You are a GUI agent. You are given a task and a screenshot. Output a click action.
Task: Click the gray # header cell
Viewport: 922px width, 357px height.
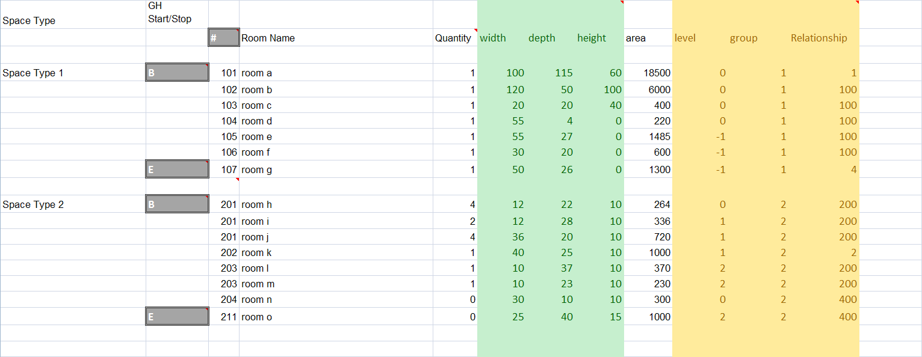pos(223,38)
